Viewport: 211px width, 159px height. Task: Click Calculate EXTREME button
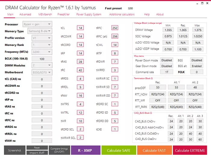point(190,150)
